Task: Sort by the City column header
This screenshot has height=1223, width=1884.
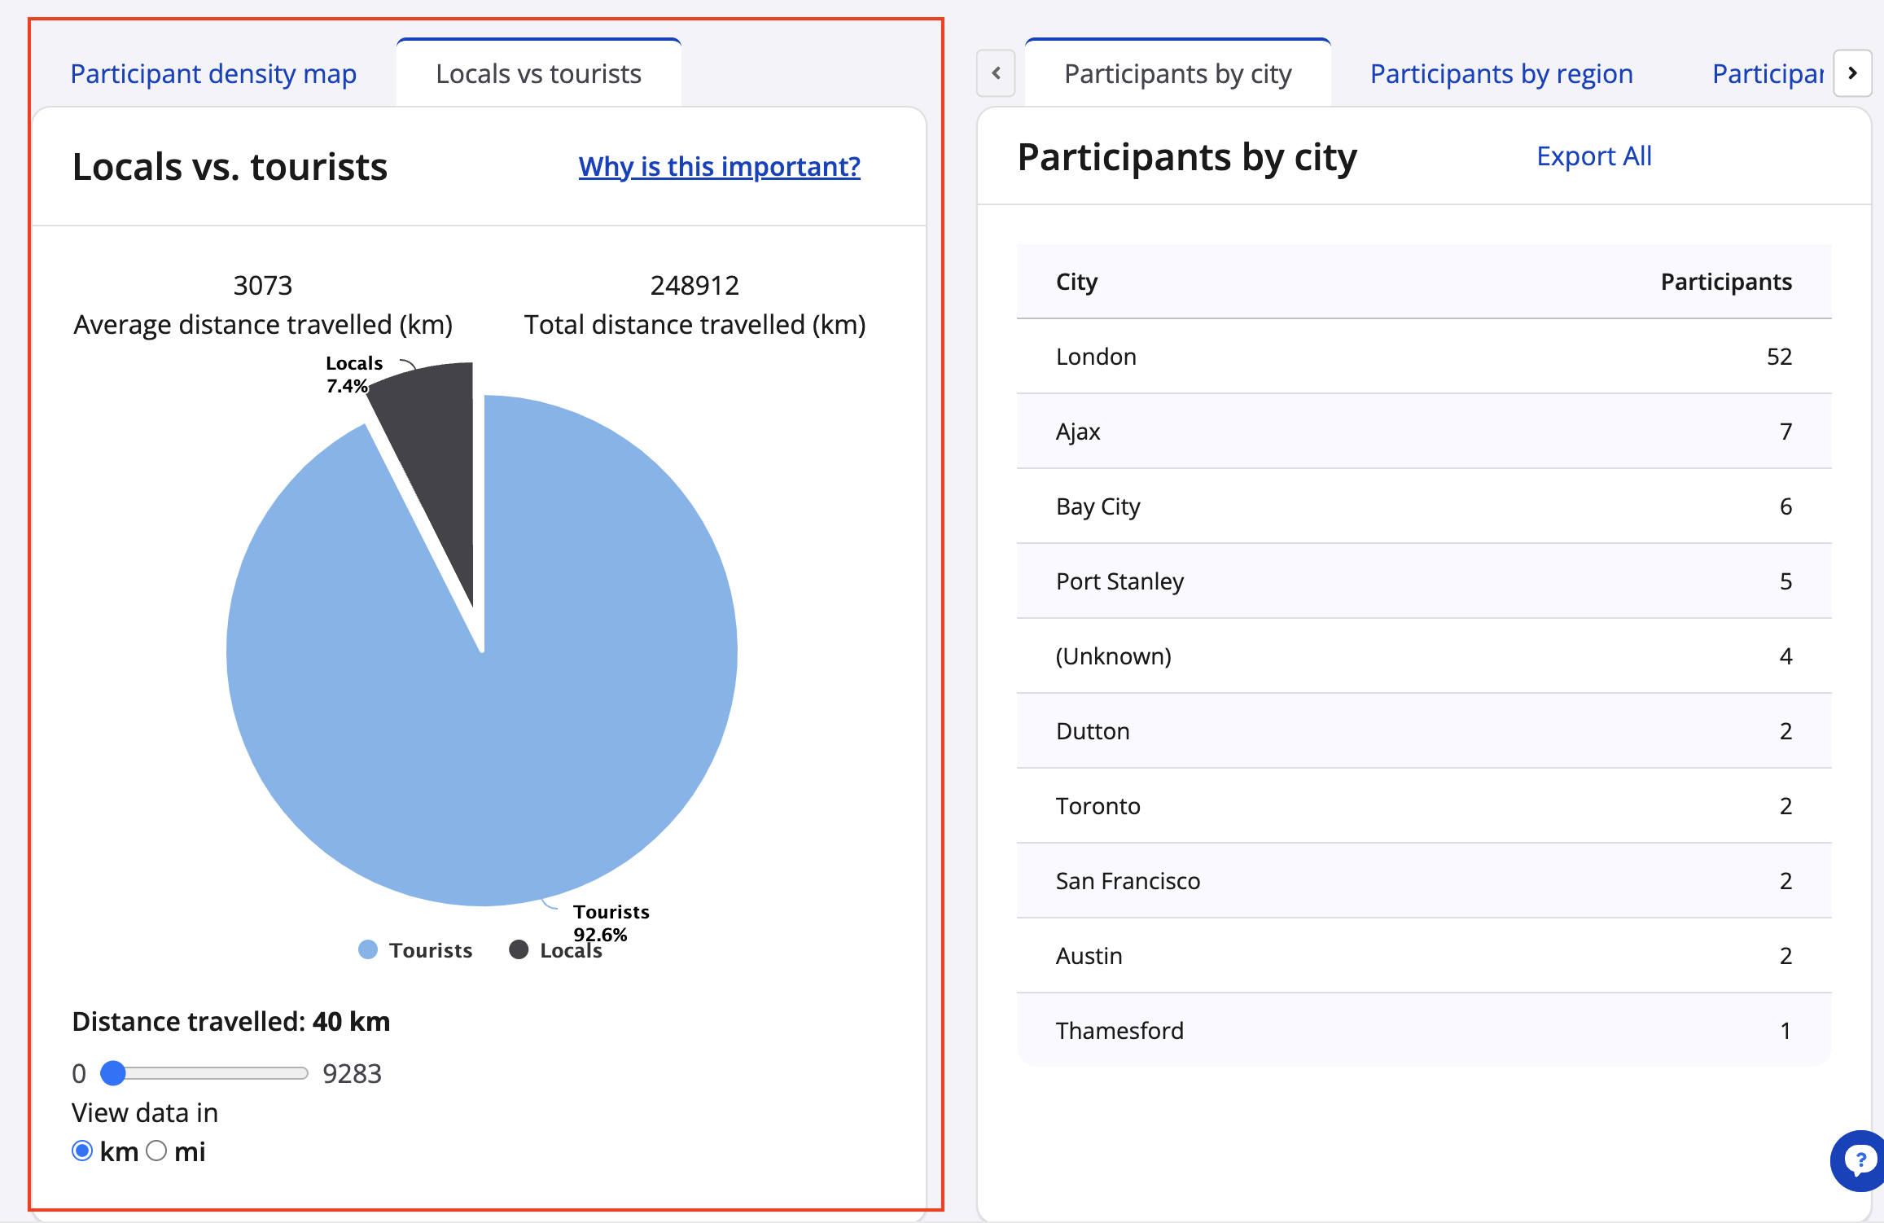Action: pyautogui.click(x=1076, y=282)
